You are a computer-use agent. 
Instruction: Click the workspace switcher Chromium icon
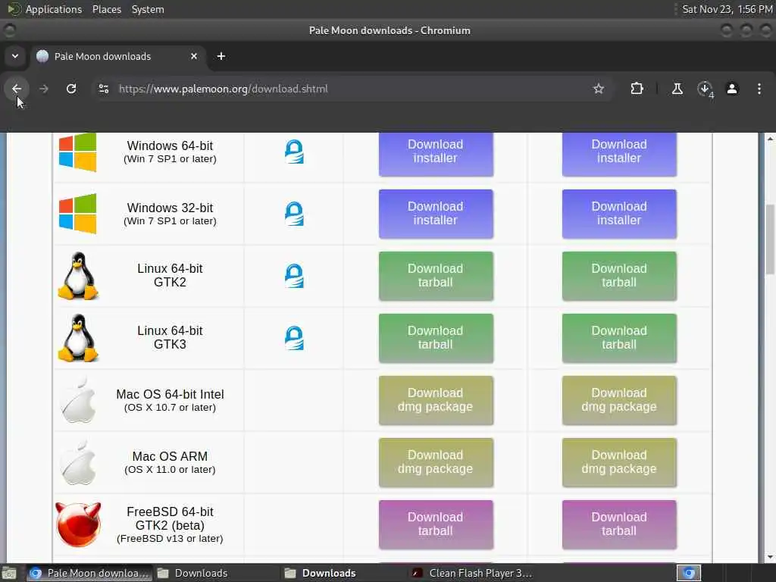689,573
